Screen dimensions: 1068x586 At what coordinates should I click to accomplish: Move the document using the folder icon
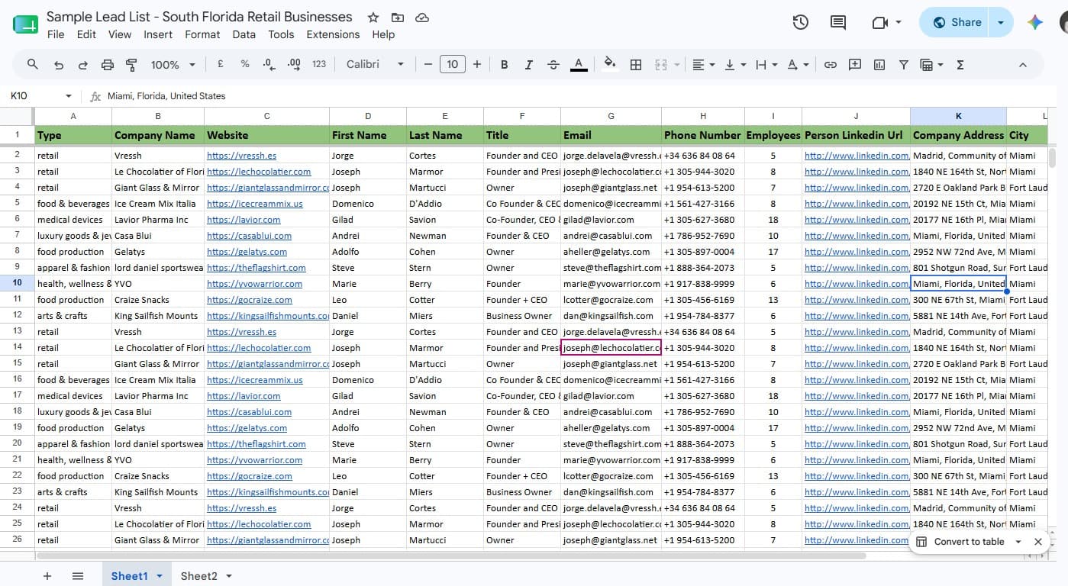coord(398,18)
